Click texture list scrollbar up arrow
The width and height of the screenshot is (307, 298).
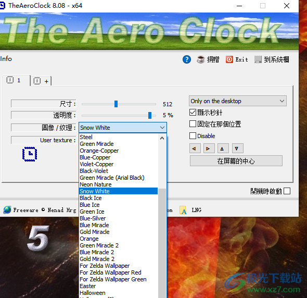(x=162, y=138)
